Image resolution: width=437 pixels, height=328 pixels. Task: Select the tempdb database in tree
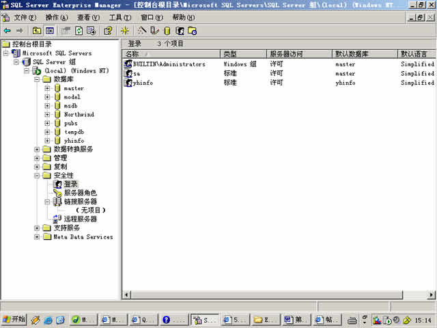74,132
